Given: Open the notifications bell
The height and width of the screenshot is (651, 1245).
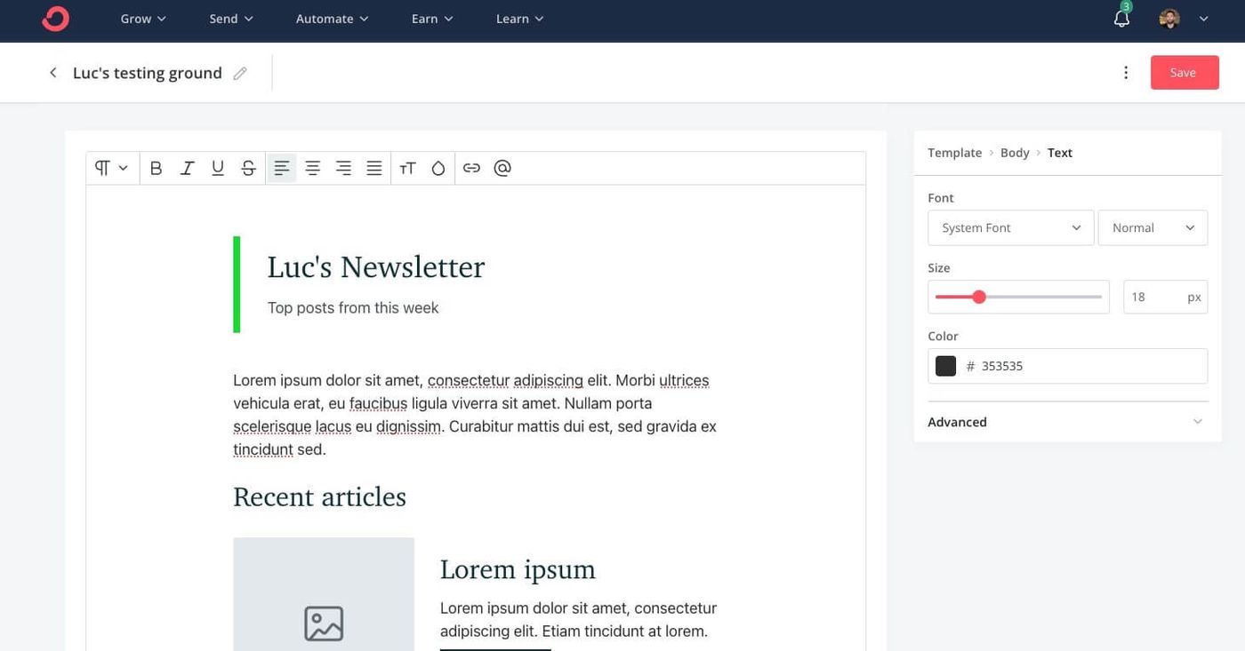Looking at the screenshot, I should coord(1121,19).
